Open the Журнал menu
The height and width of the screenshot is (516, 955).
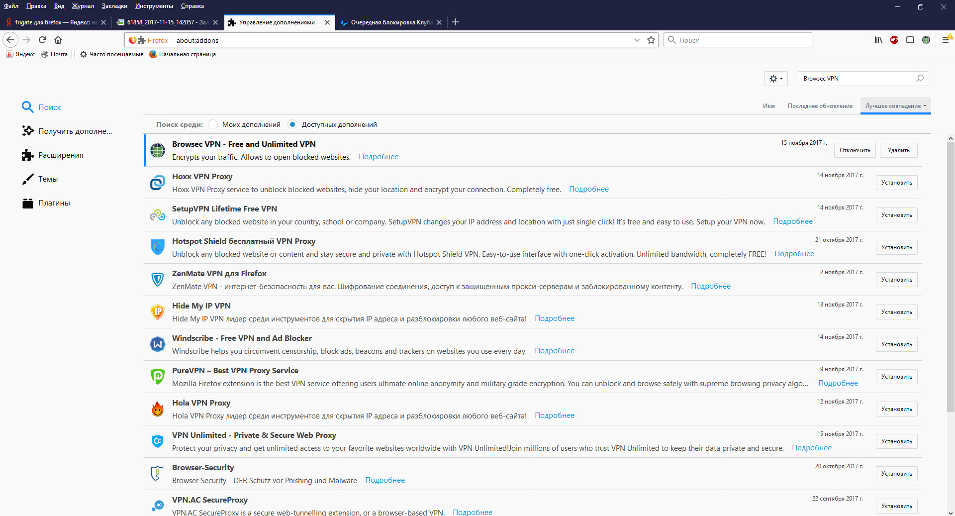tap(83, 6)
